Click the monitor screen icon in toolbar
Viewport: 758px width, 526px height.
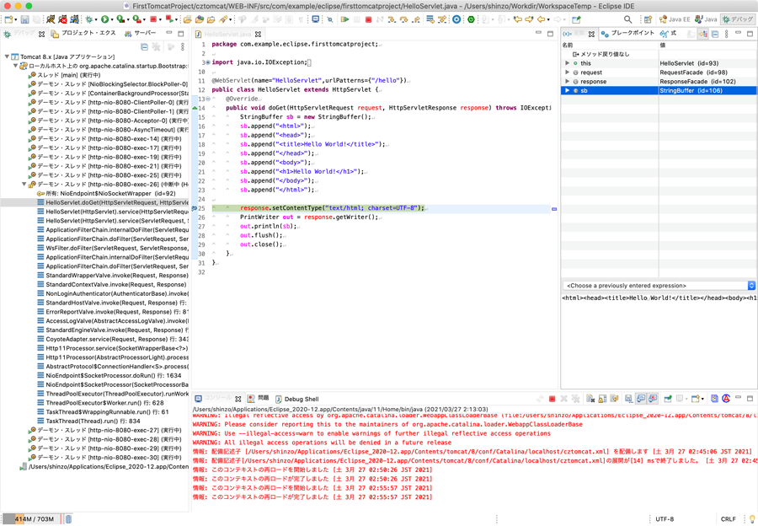point(316,19)
